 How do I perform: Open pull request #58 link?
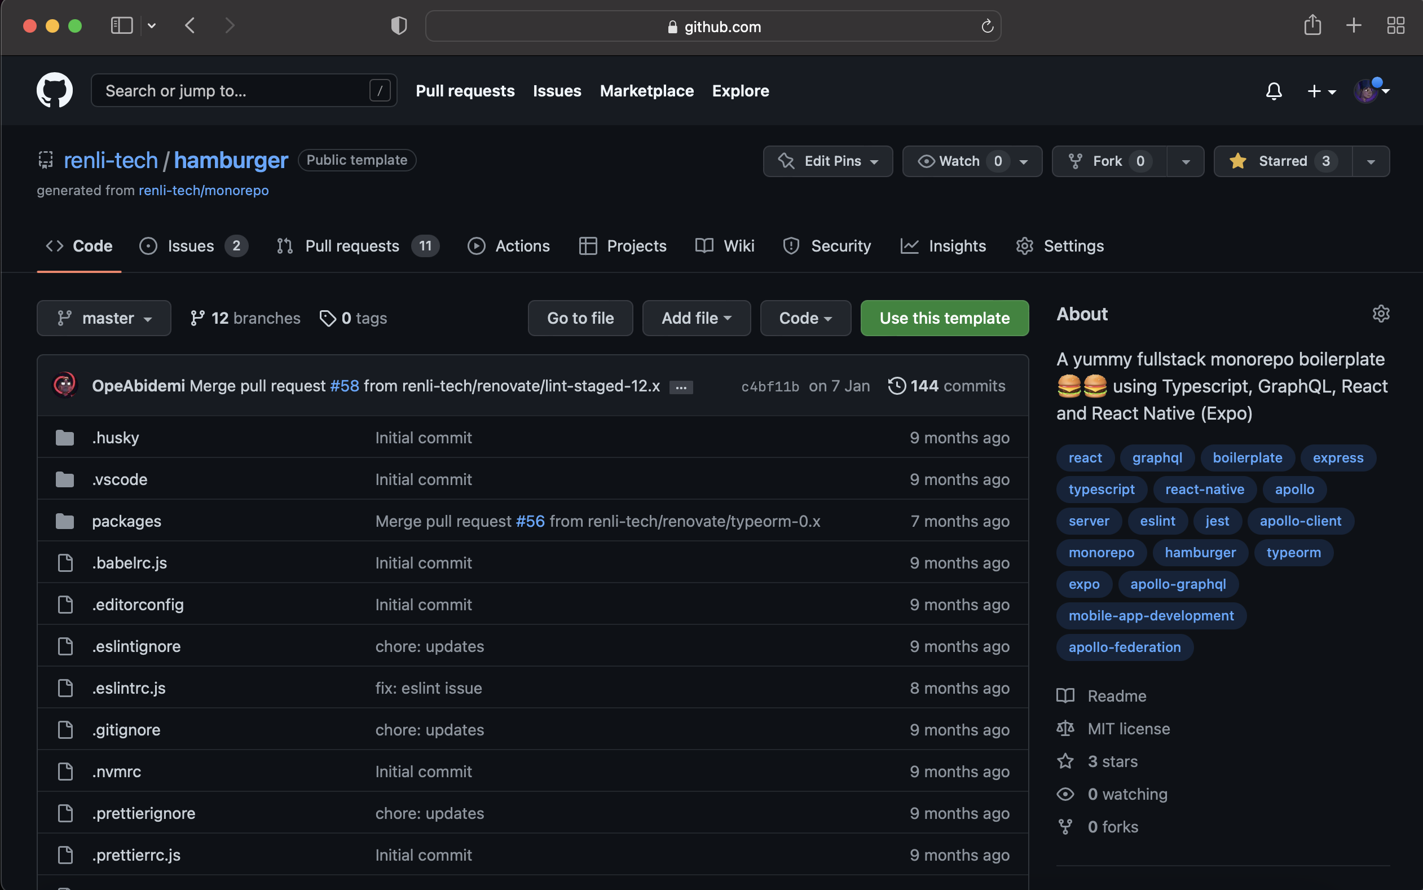tap(344, 386)
